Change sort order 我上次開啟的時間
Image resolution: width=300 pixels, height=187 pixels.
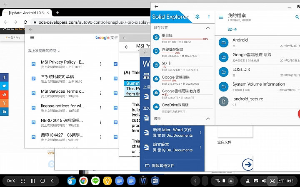coord(44,51)
